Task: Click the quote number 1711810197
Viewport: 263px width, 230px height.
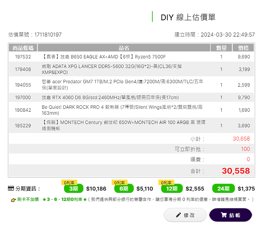Action: click(48, 34)
